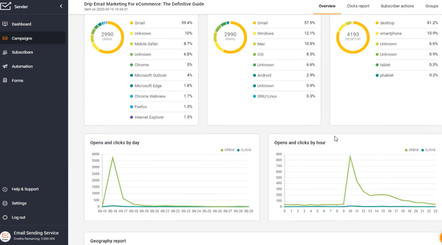
Task: Click the 2990 donut chart beside Windows list
Action: coord(230,37)
